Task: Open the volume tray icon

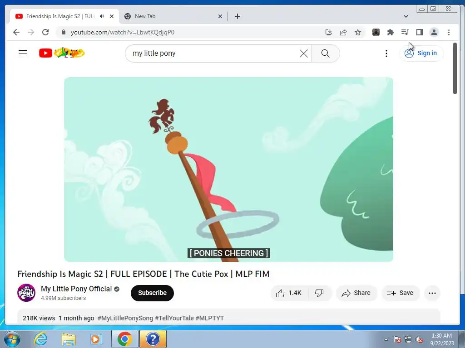Action: (x=419, y=339)
